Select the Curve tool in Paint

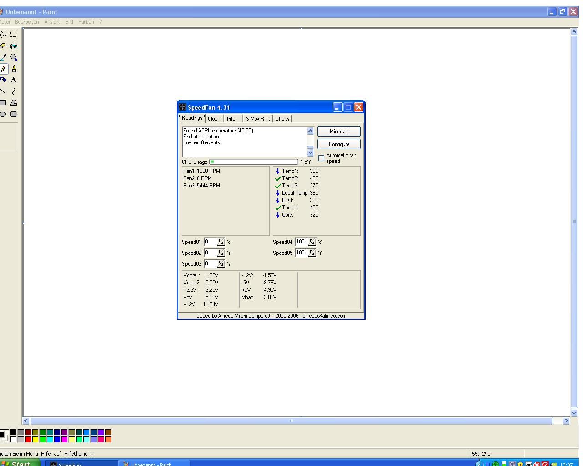(14, 91)
